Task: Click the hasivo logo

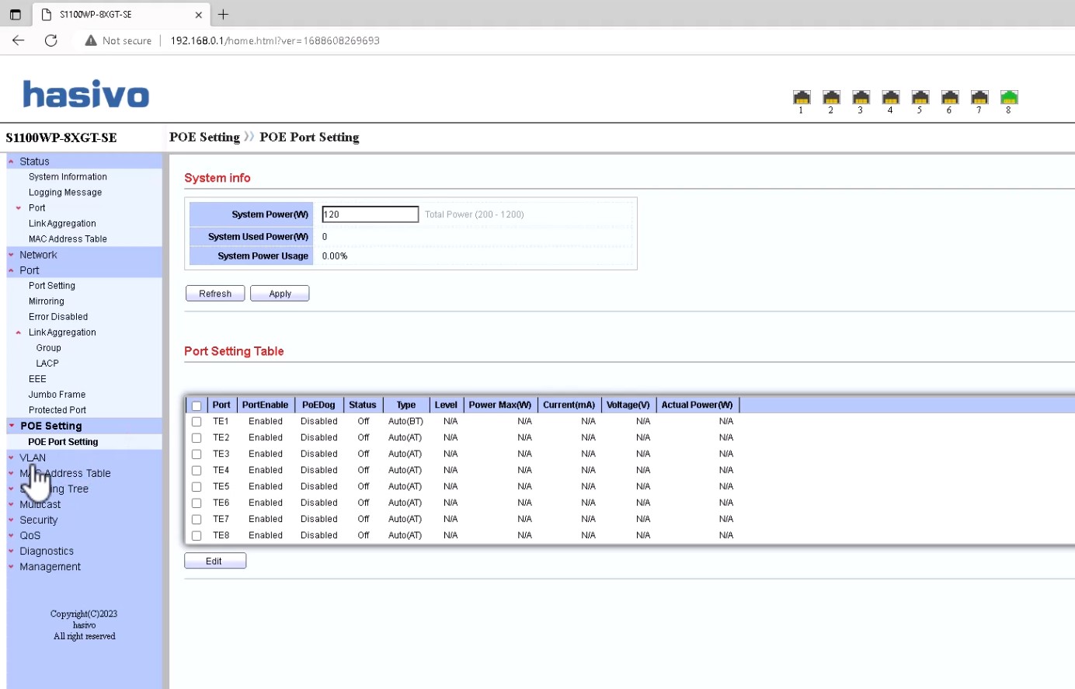Action: click(x=85, y=94)
